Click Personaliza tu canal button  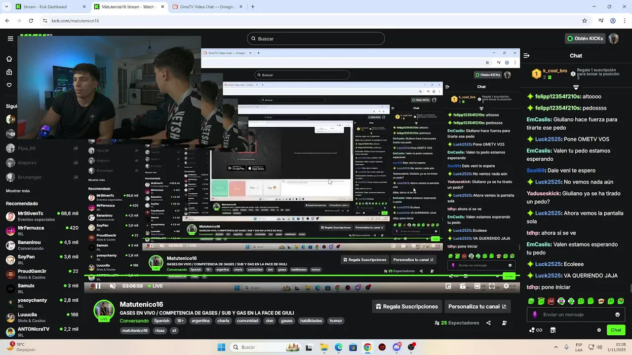(x=477, y=306)
